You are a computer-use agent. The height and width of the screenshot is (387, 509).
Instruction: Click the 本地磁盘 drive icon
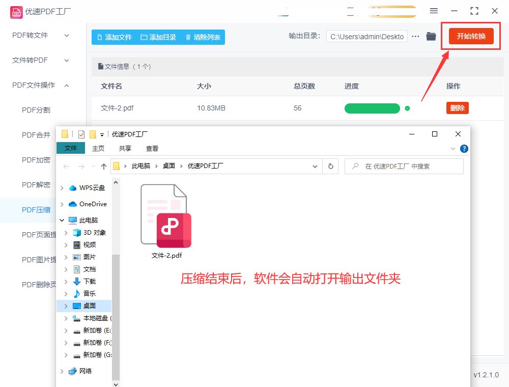coord(77,318)
